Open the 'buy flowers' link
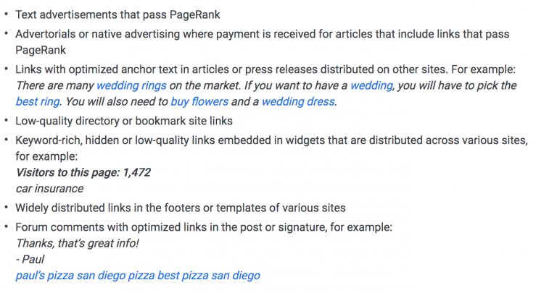 (x=199, y=102)
